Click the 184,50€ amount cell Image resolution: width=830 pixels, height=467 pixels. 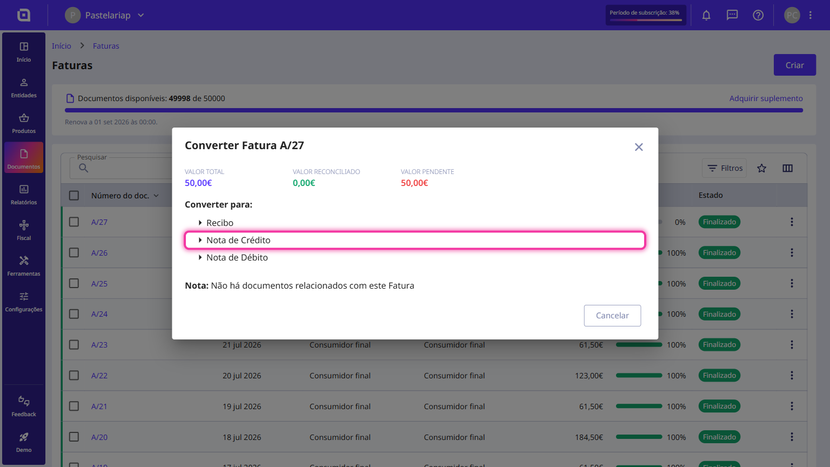[x=589, y=437]
